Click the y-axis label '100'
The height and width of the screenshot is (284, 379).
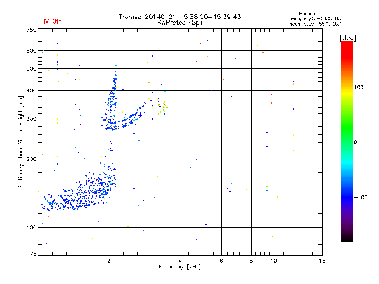click(31, 227)
